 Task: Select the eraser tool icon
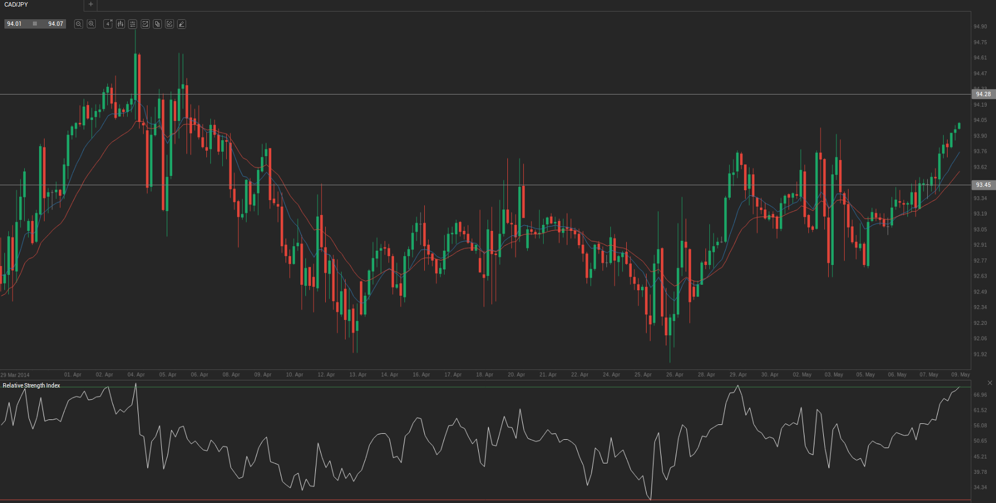[182, 24]
